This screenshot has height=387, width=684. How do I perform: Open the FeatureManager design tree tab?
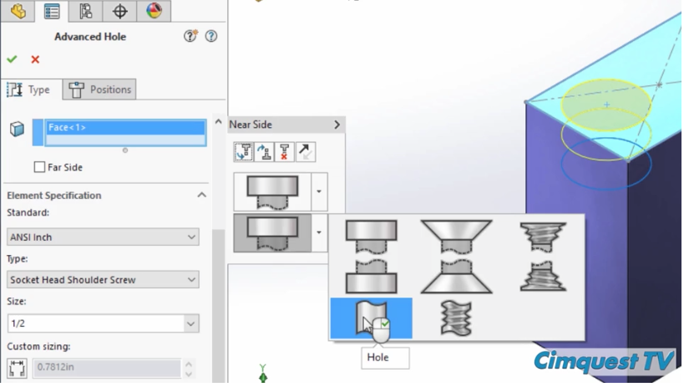tap(18, 11)
